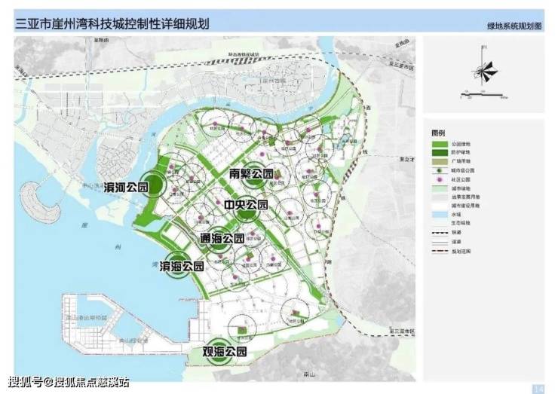Click the 城市级公园 legend symbol
This screenshot has height=394, width=558.
(440, 170)
